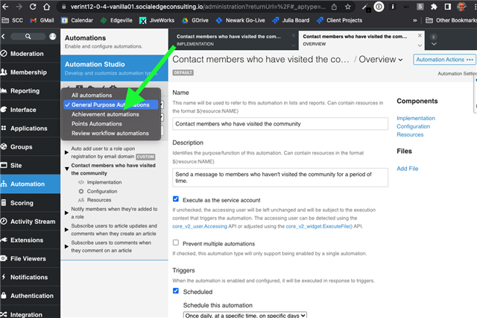Click the Description text box
The width and height of the screenshot is (477, 318).
pos(280,177)
